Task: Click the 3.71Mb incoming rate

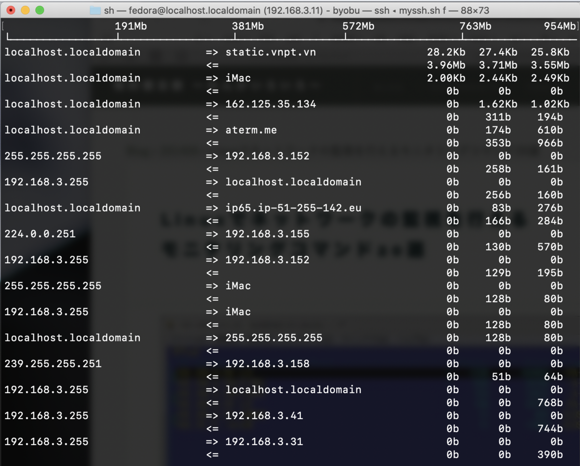Action: click(x=498, y=65)
